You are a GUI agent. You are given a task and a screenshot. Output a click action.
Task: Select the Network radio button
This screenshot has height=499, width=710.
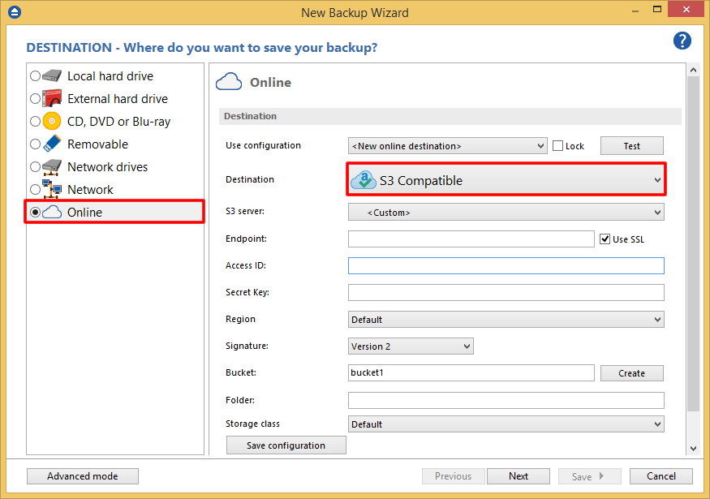point(35,189)
